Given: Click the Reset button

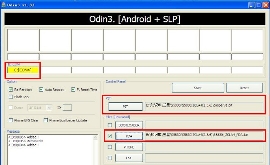Looking at the screenshot, I should pos(245,88).
